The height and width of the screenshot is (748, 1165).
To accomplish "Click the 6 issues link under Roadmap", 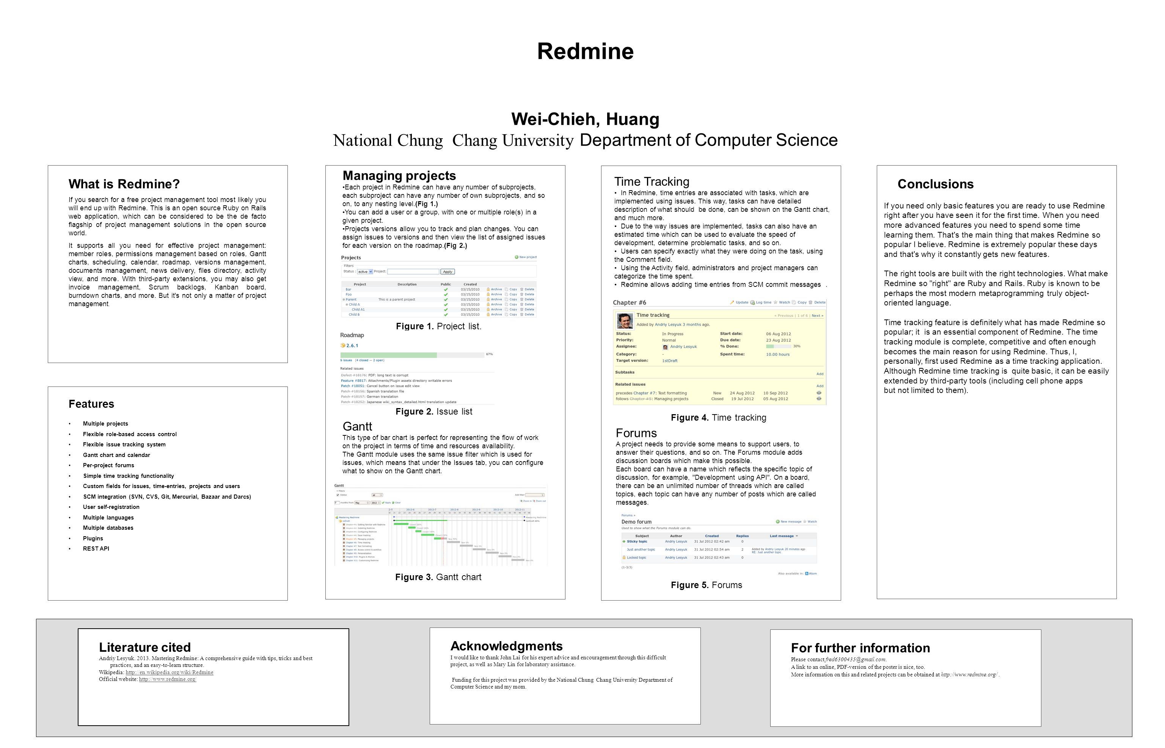I will 347,360.
